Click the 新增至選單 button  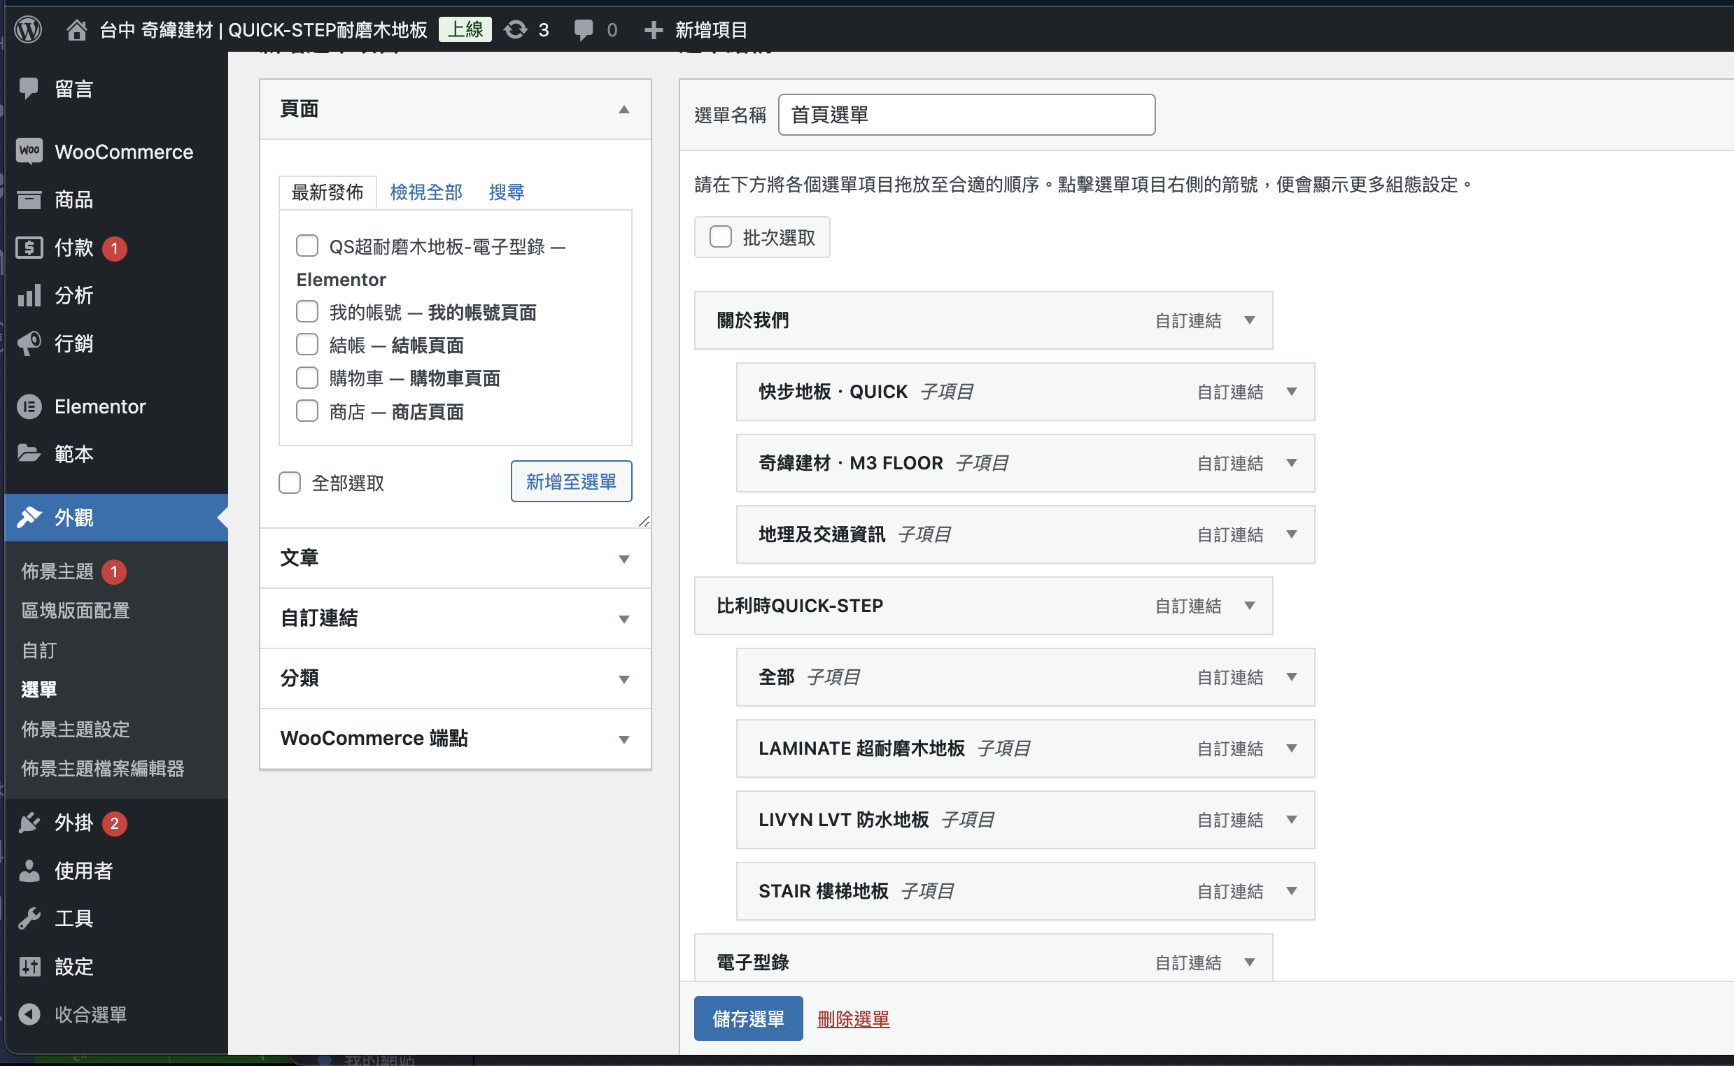coord(571,481)
